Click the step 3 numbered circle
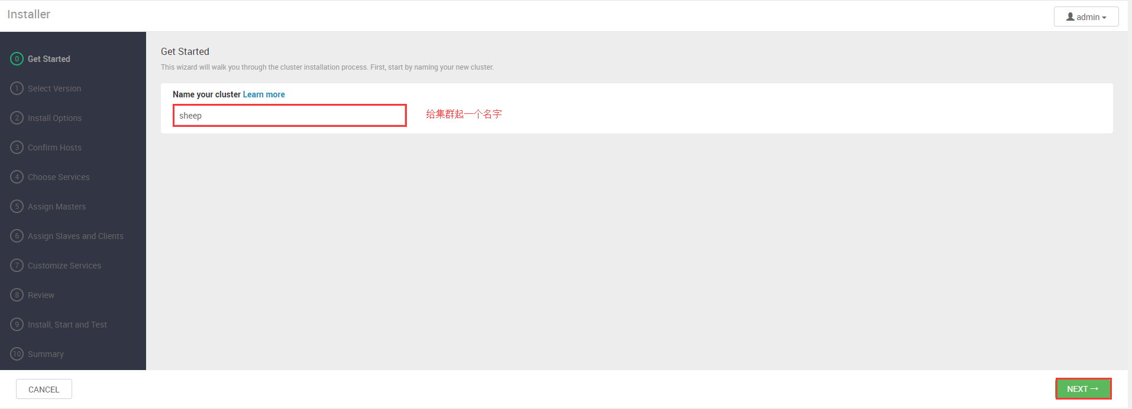Viewport: 1132px width, 409px height. [x=17, y=147]
